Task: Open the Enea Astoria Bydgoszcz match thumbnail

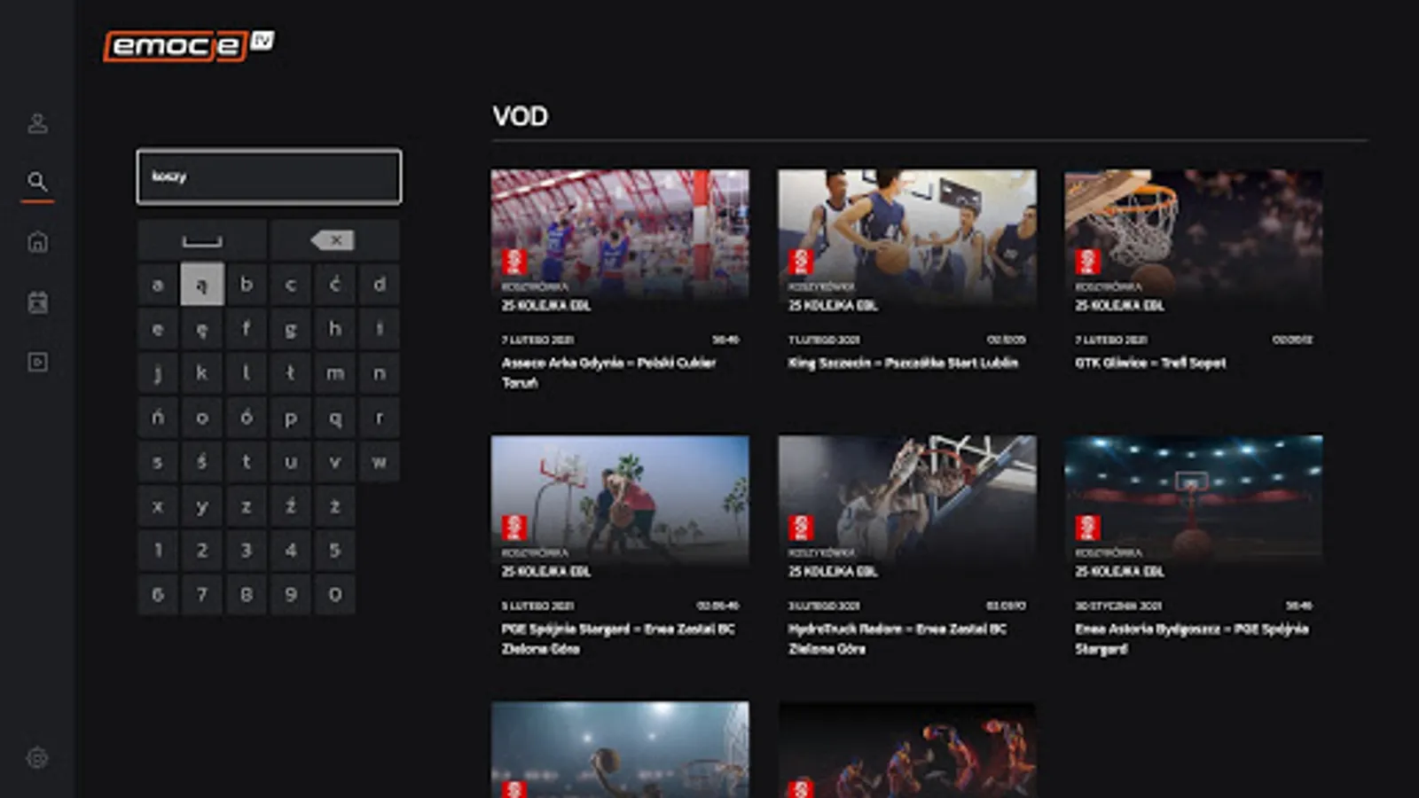Action: [1194, 508]
